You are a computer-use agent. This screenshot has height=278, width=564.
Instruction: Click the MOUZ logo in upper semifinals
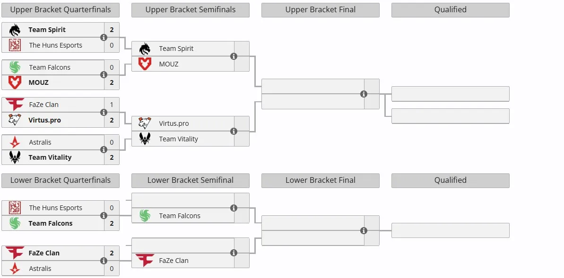pos(145,64)
